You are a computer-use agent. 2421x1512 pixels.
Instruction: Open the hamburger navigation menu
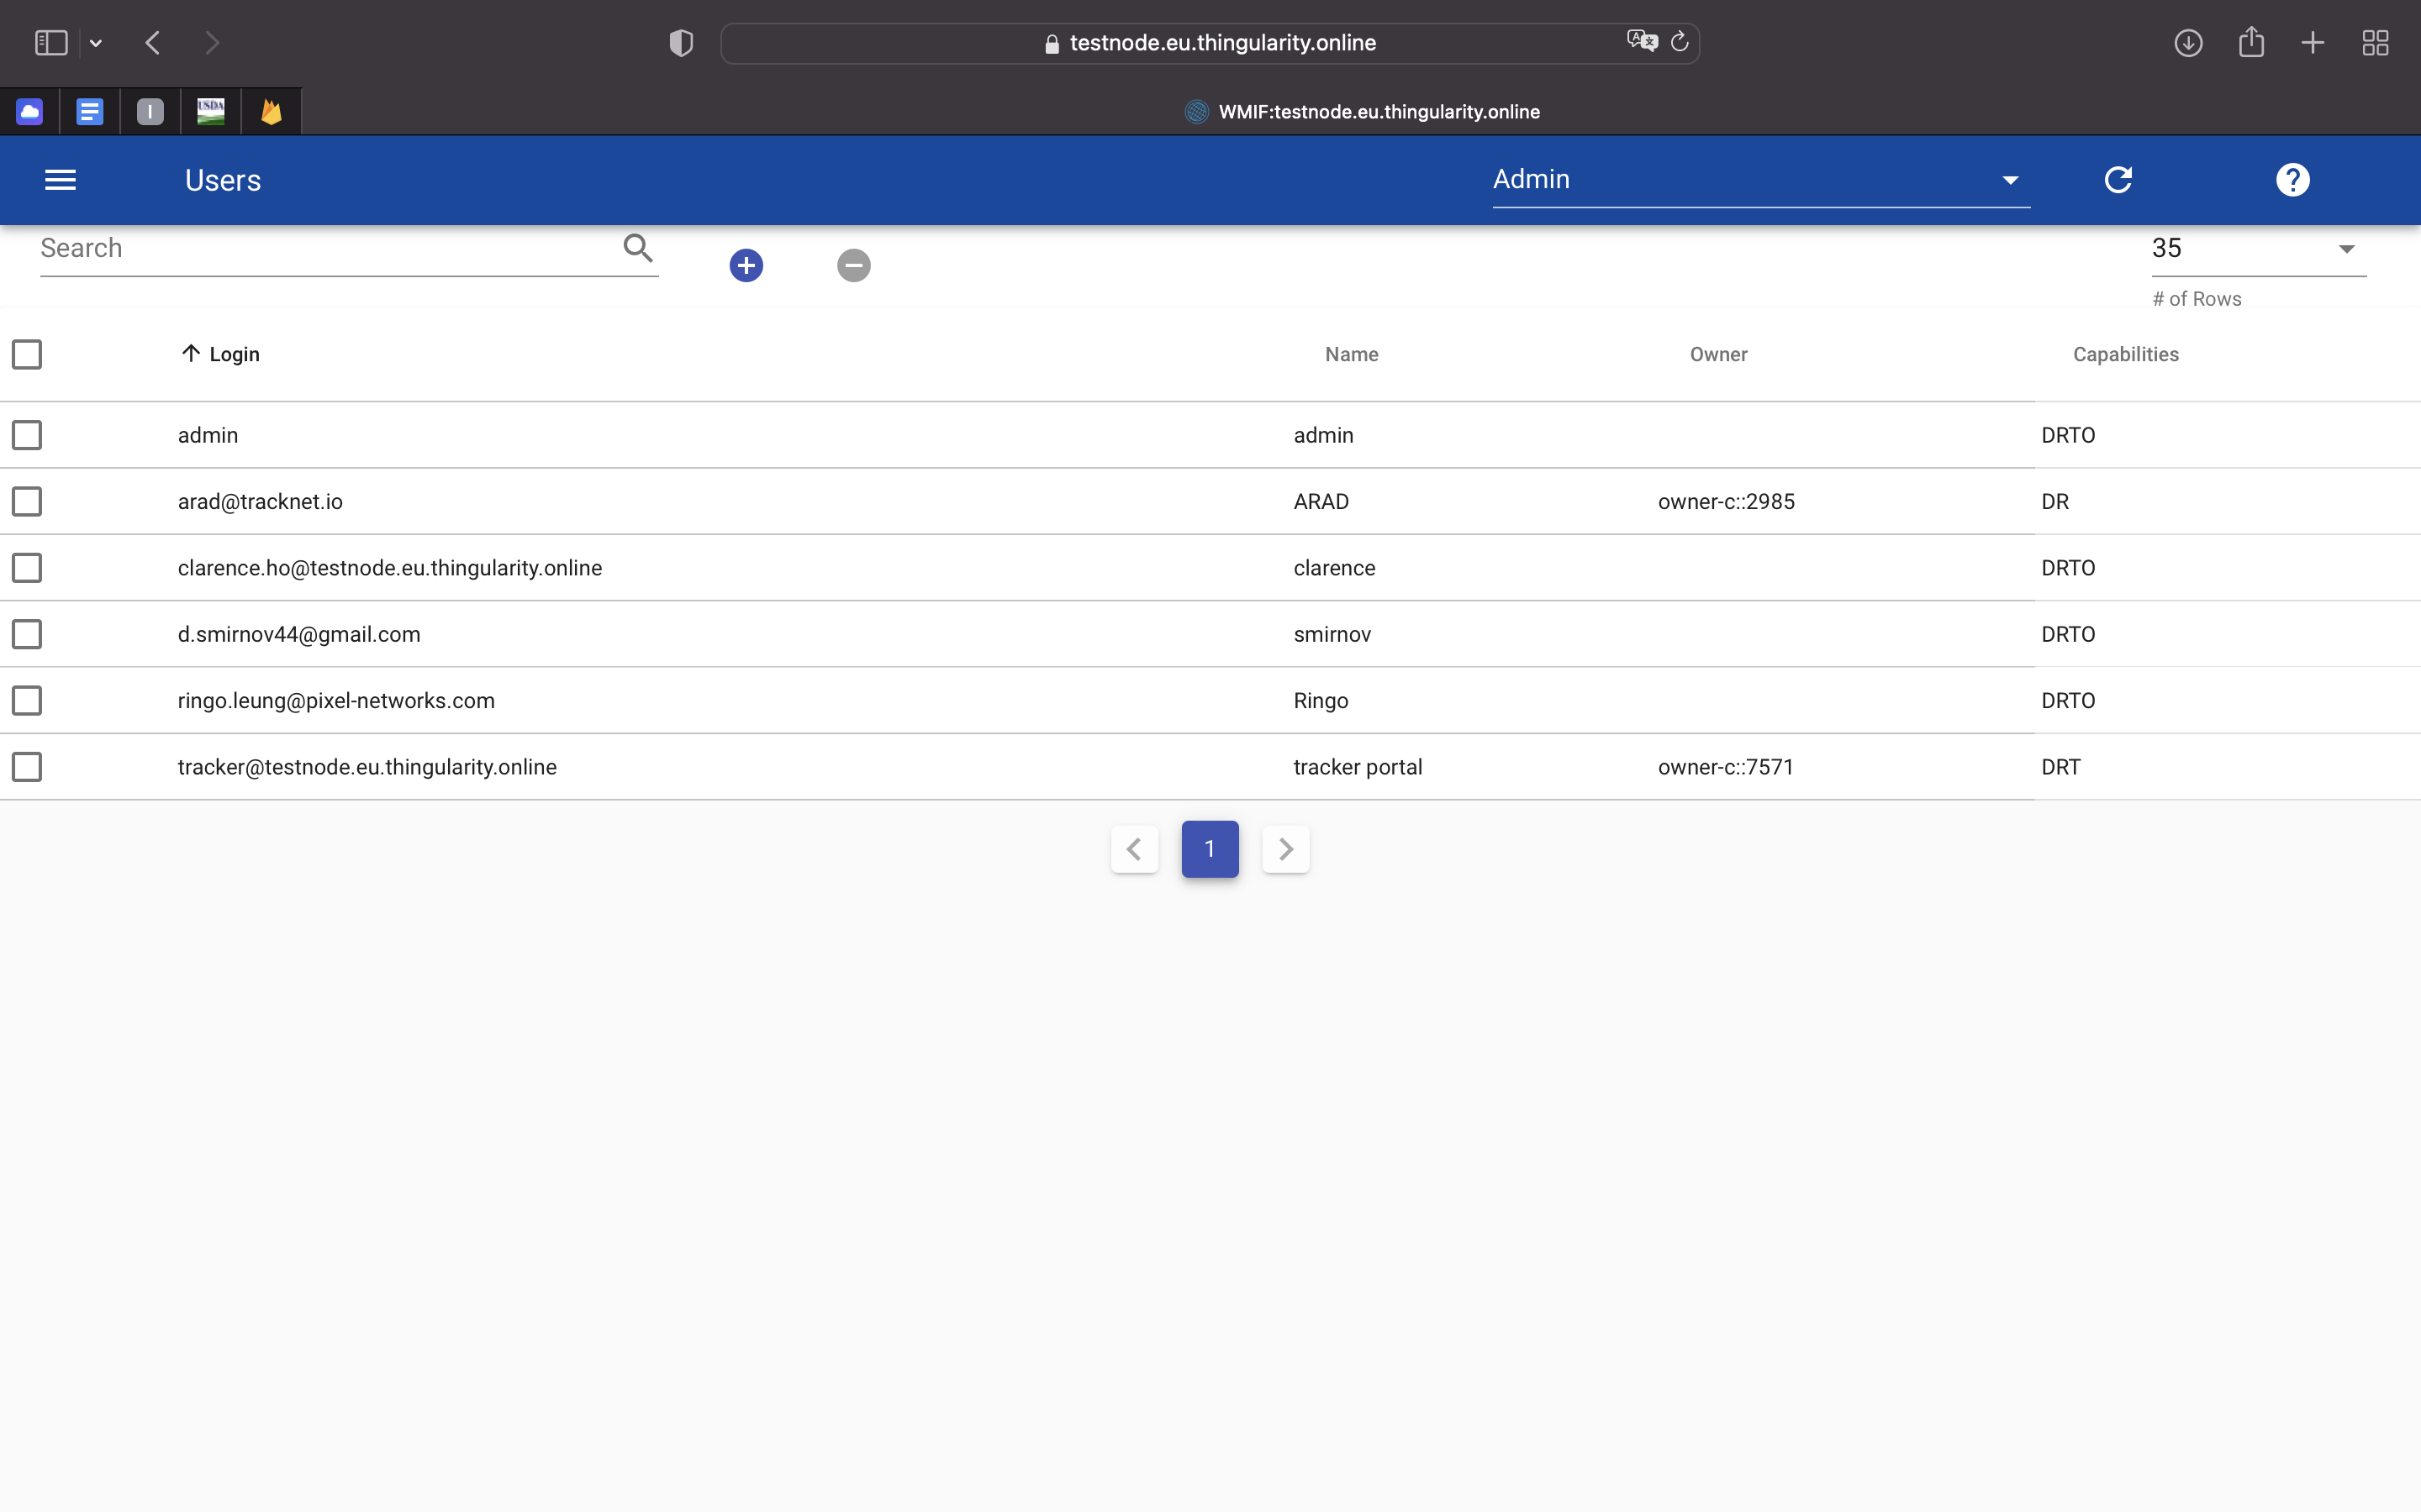(x=60, y=180)
